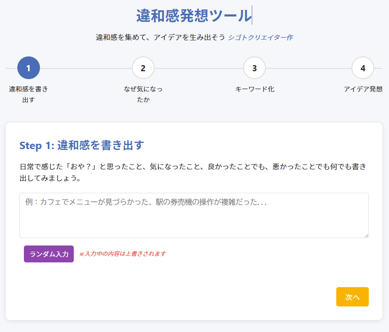This screenshot has height=332, width=389.
Task: Click the 違和感を書き出す label under step 1
Action: pyautogui.click(x=28, y=94)
